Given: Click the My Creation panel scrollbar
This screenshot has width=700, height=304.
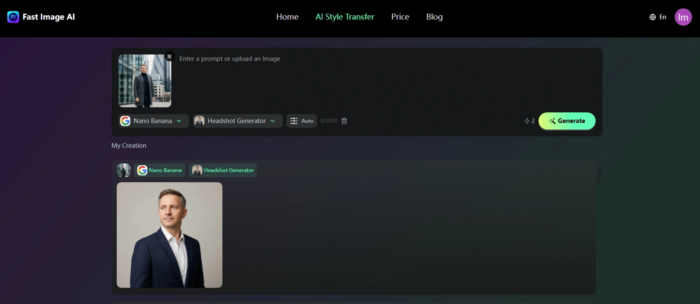Looking at the screenshot, I should (x=599, y=175).
